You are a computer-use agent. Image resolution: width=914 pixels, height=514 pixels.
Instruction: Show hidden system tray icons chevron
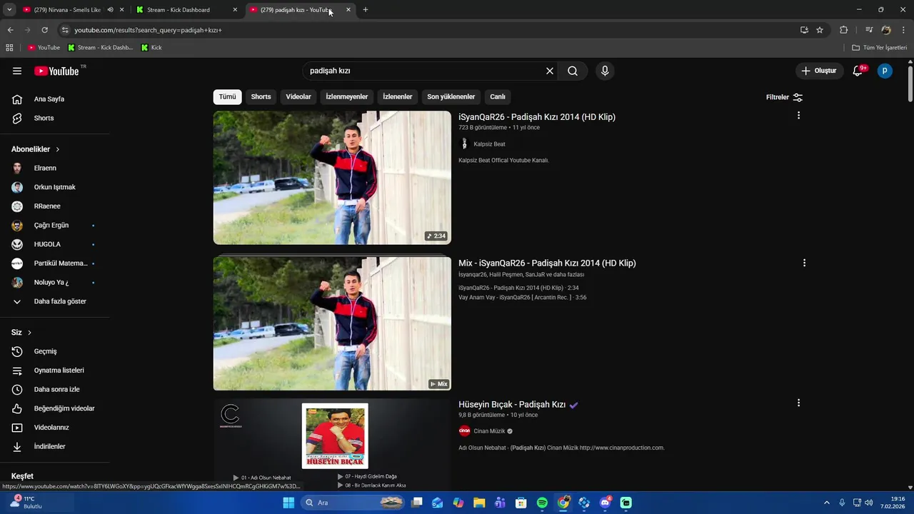[x=827, y=503]
